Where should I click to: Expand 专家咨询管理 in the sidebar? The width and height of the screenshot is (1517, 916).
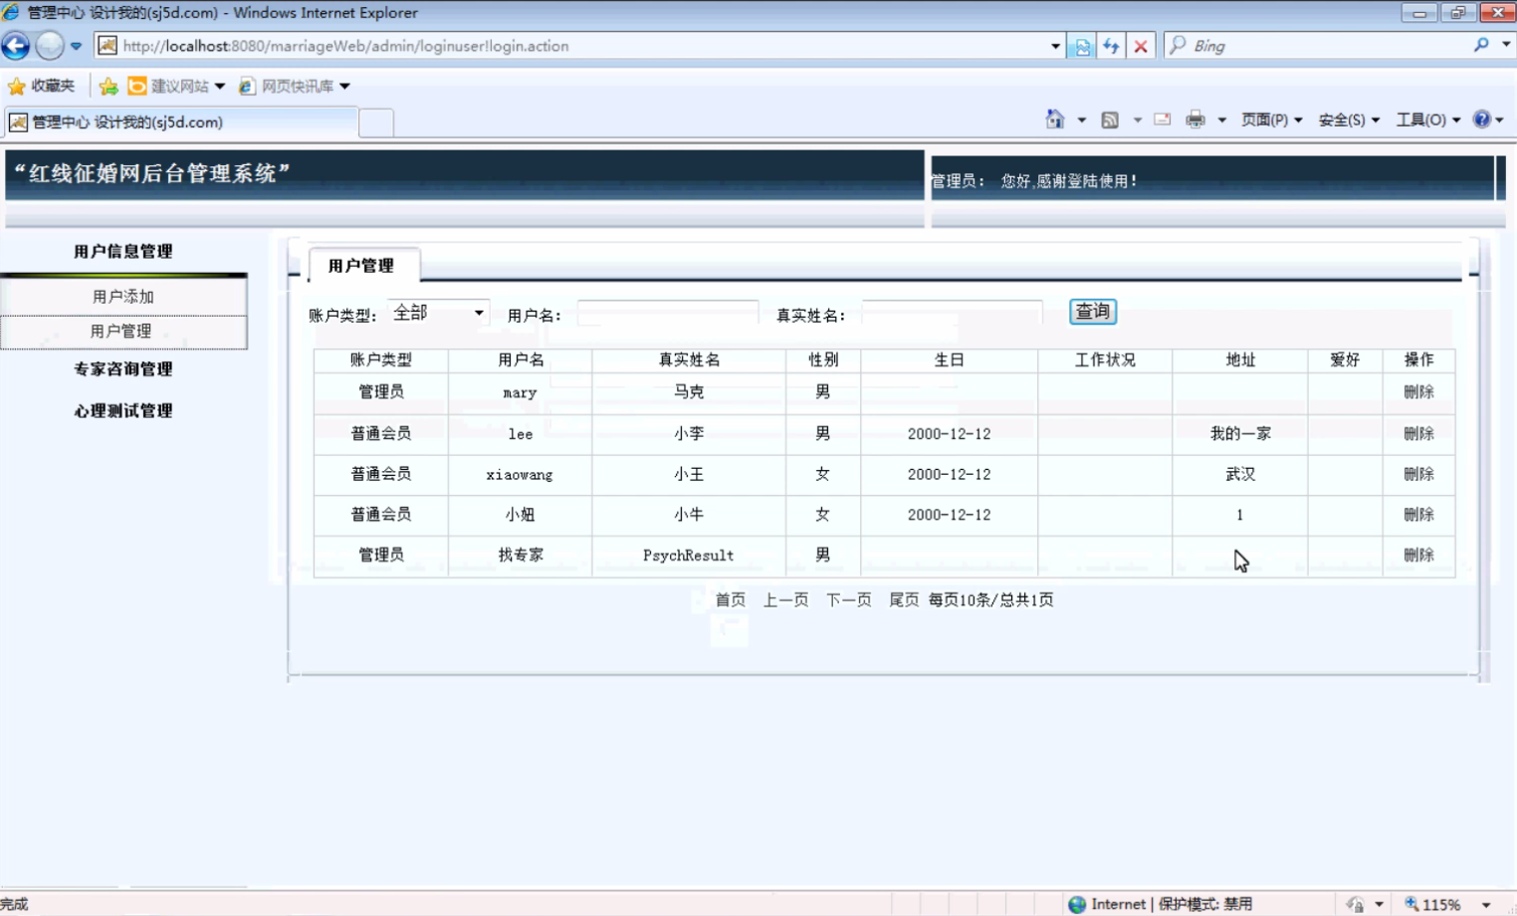[123, 369]
